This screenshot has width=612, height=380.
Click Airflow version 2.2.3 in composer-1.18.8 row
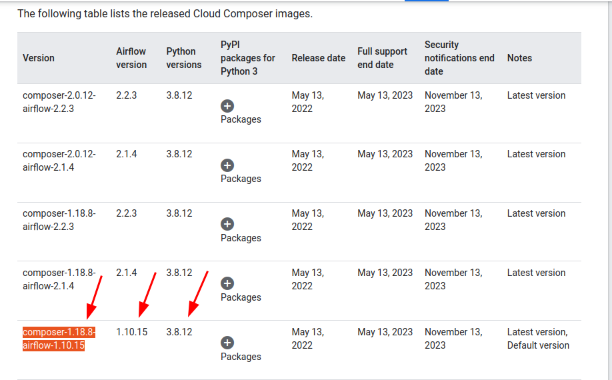tap(127, 213)
